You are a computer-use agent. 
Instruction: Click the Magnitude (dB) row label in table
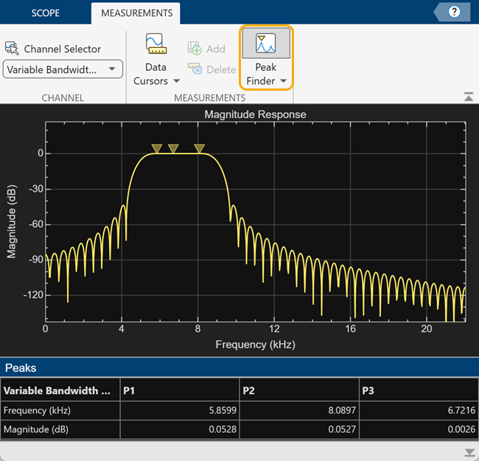pyautogui.click(x=36, y=429)
